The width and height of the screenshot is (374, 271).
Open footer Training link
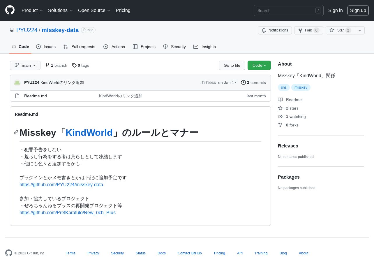click(x=261, y=253)
